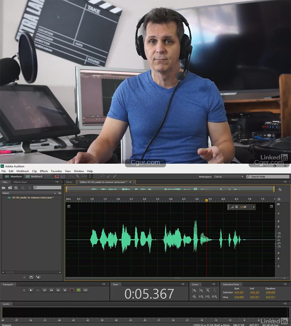Screen dimensions: 291x326
Task: Click the headphones icon beside the timeline ruler
Action: click(x=279, y=199)
